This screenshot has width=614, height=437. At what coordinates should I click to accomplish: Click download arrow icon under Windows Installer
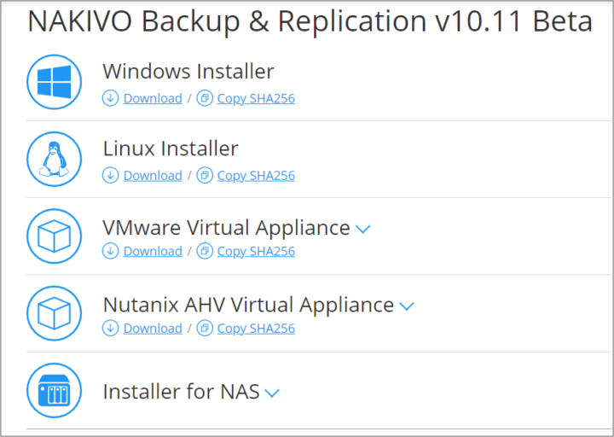(x=110, y=98)
